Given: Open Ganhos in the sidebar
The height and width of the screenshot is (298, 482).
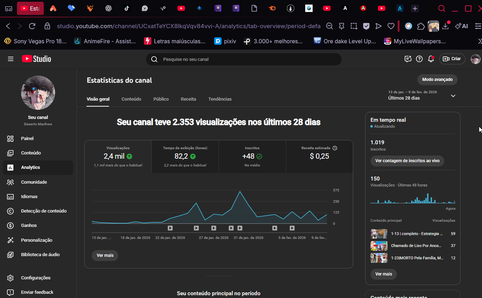Looking at the screenshot, I should click(x=29, y=226).
